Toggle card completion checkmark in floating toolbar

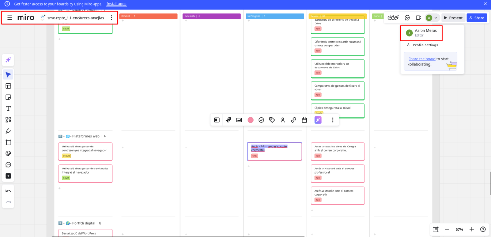[261, 120]
